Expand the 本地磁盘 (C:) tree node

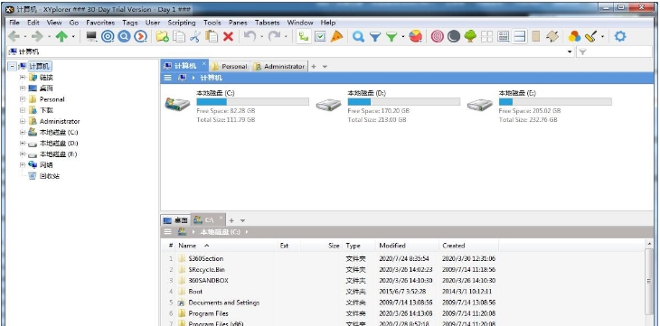pos(23,132)
